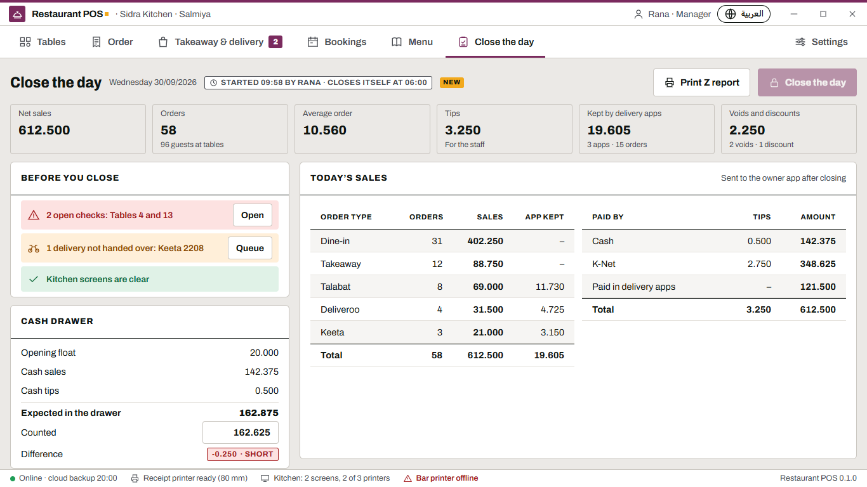867x487 pixels.
Task: Click the K-Net payment row
Action: click(714, 264)
